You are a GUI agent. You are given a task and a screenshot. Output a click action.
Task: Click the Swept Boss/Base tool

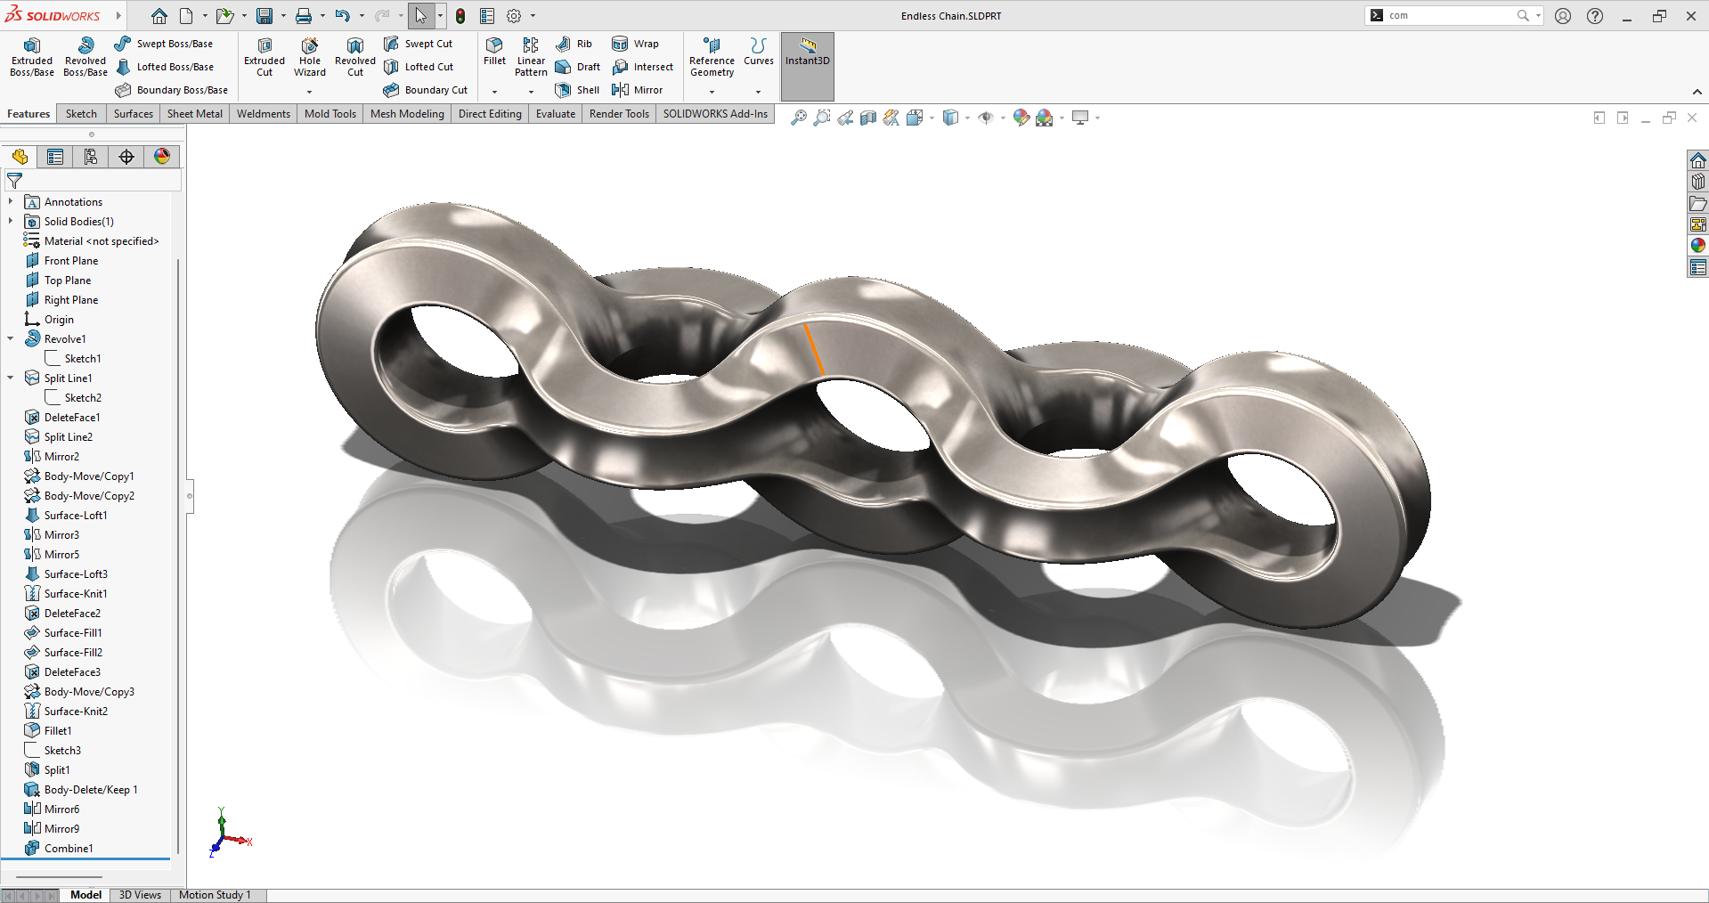tap(164, 44)
